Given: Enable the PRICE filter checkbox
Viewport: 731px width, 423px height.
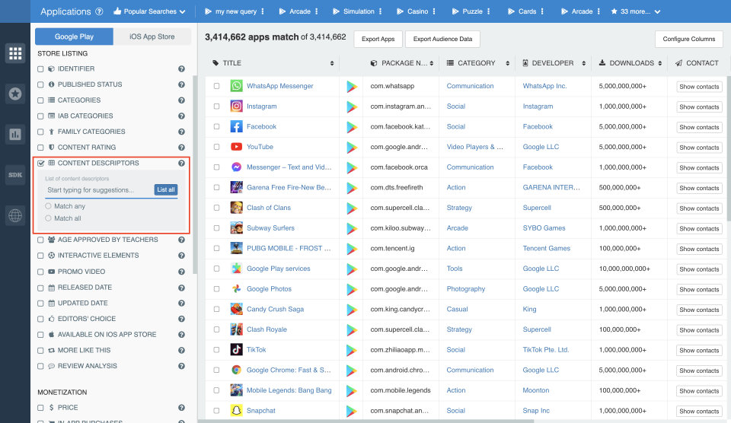Looking at the screenshot, I should [x=40, y=408].
